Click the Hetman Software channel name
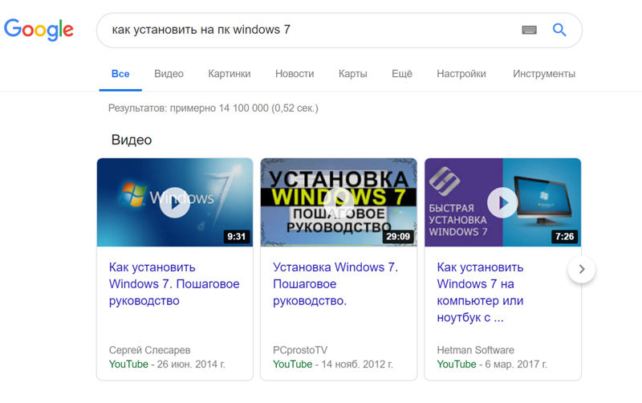 tap(475, 350)
